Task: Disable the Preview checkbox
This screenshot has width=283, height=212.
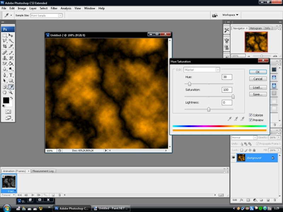Action: (251, 120)
